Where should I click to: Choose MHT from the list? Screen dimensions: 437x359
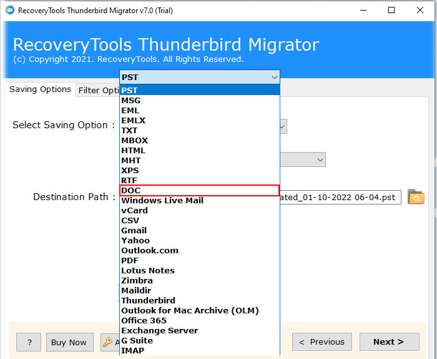(x=200, y=161)
